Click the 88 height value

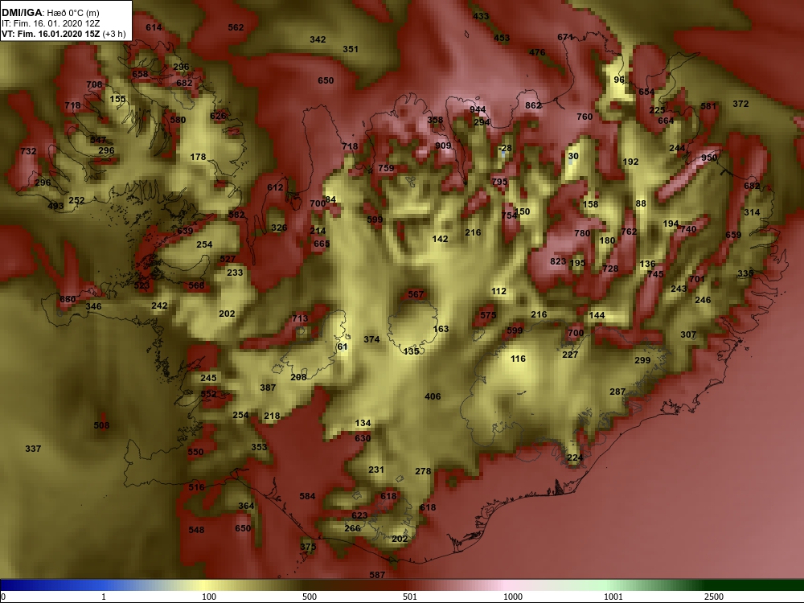(641, 203)
